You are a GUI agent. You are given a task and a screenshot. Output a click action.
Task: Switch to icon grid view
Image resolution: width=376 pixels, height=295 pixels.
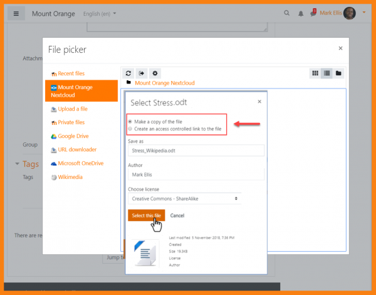pos(315,73)
